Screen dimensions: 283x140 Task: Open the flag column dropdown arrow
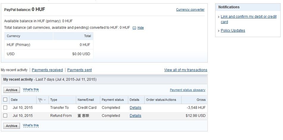click(x=45, y=100)
